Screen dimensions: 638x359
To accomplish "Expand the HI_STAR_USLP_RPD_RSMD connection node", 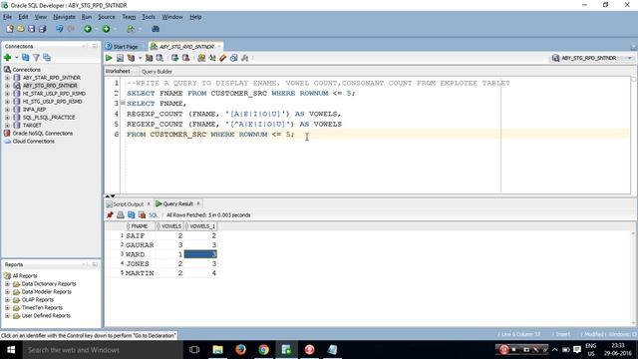I will tap(7, 93).
